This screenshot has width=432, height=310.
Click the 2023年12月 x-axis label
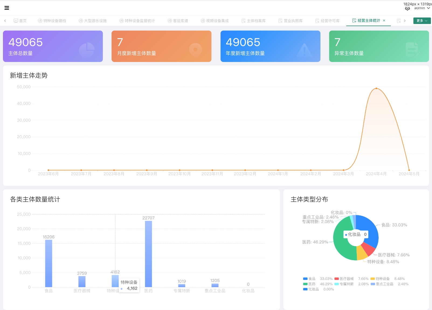245,174
